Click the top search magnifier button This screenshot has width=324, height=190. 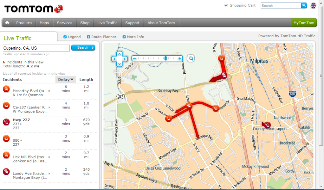(304, 6)
